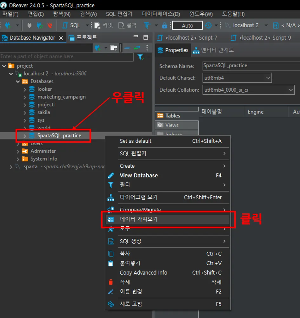300x318 pixels.
Task: Expand the marketing_campaign database
Action: (x=24, y=97)
